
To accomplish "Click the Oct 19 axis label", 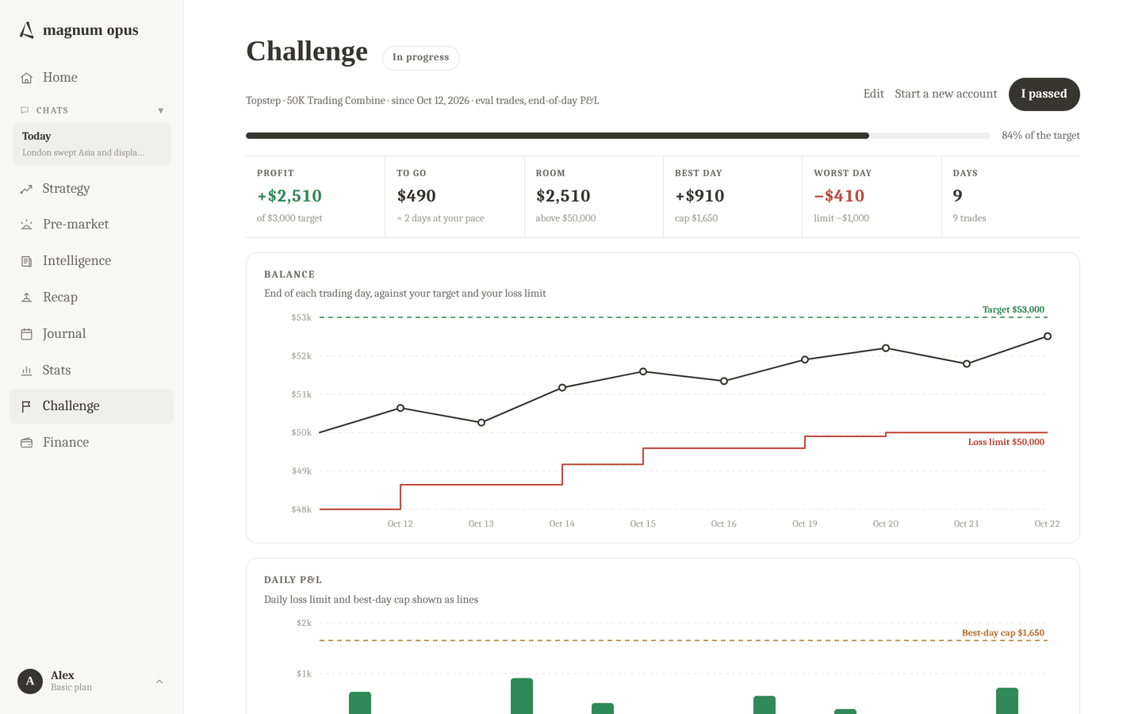I will (x=805, y=524).
